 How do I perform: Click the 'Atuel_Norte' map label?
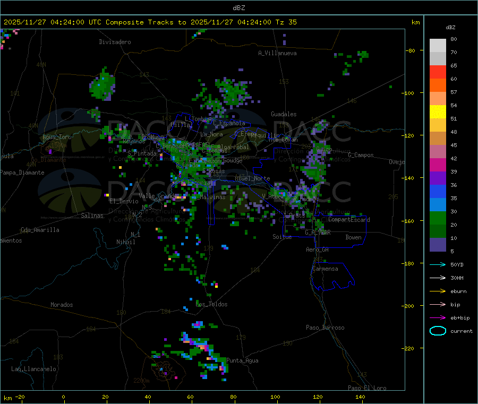[252, 178]
